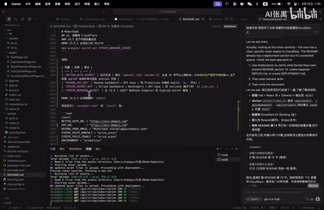
Task: Click the image attach icon in chat input
Action: click(x=312, y=199)
